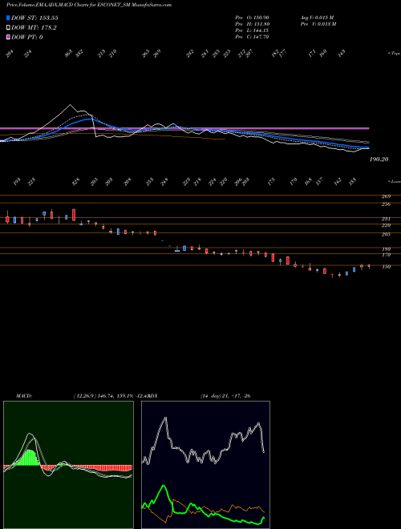Click the last candlestick on the right
401x529 pixels.
tap(369, 266)
